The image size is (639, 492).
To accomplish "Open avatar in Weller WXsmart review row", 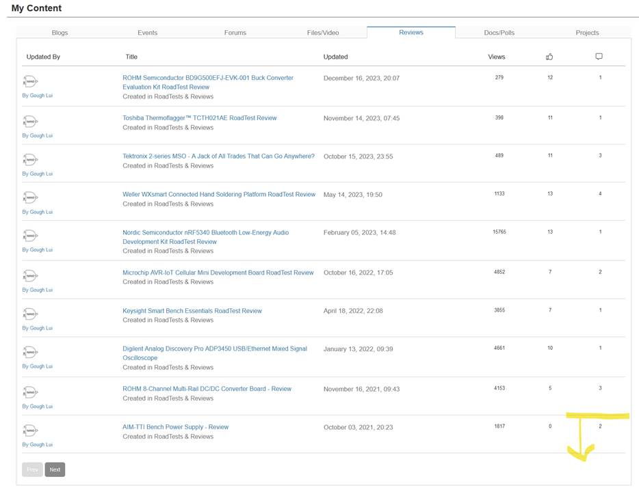I will [30, 197].
